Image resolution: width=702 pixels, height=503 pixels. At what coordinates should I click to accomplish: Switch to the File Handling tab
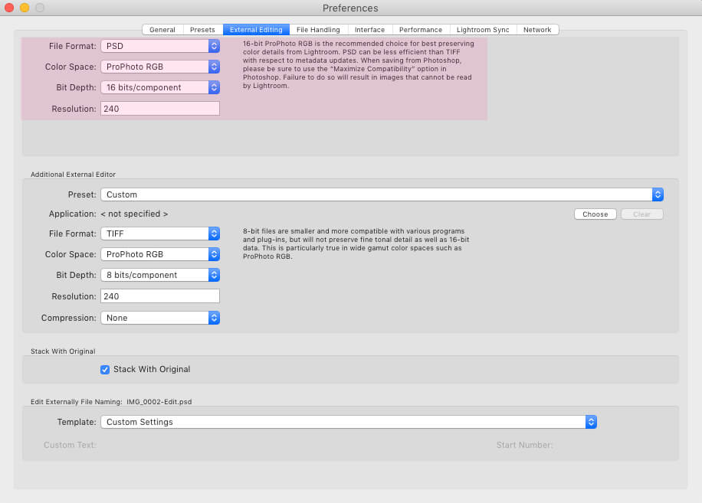[318, 29]
